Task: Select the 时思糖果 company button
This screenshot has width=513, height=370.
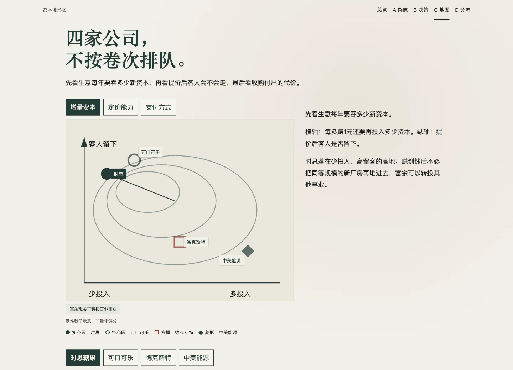Action: pyautogui.click(x=83, y=358)
